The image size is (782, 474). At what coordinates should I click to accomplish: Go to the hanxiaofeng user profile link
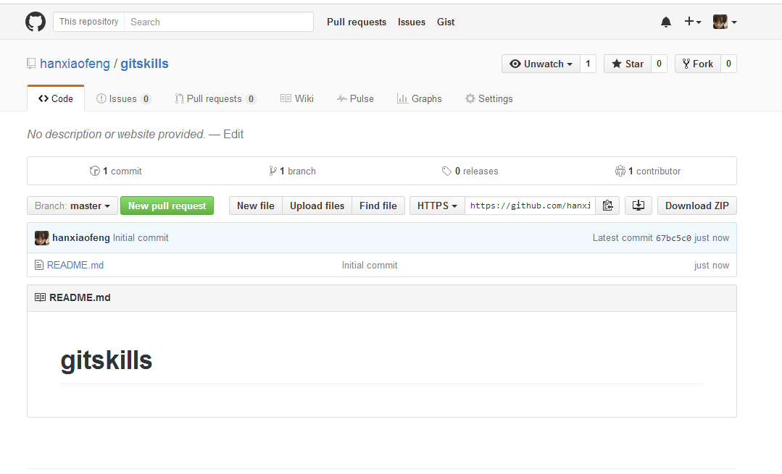(75, 64)
